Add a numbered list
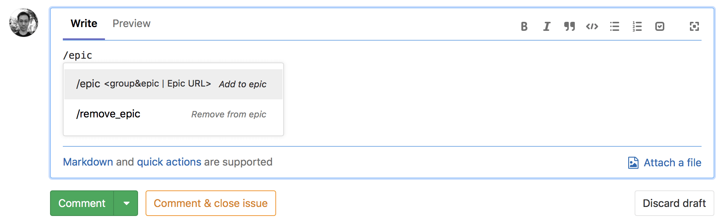The image size is (723, 222). point(637,26)
